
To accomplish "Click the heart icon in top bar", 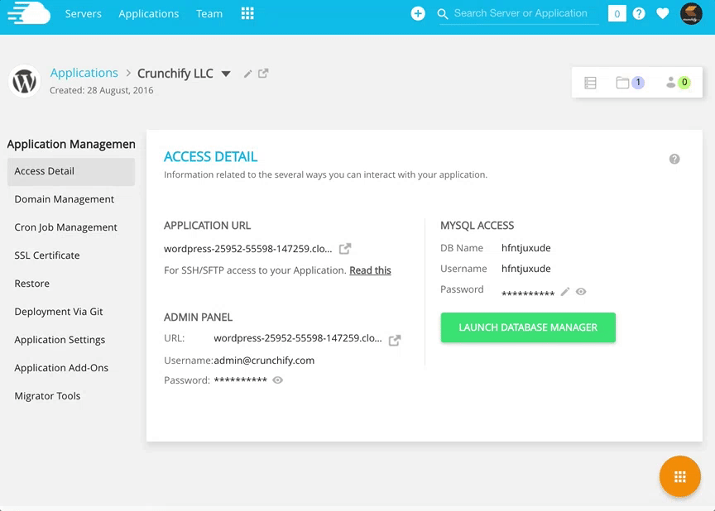I will coord(662,13).
